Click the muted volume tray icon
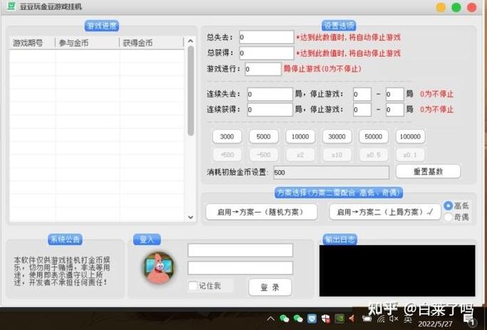 coord(394,319)
